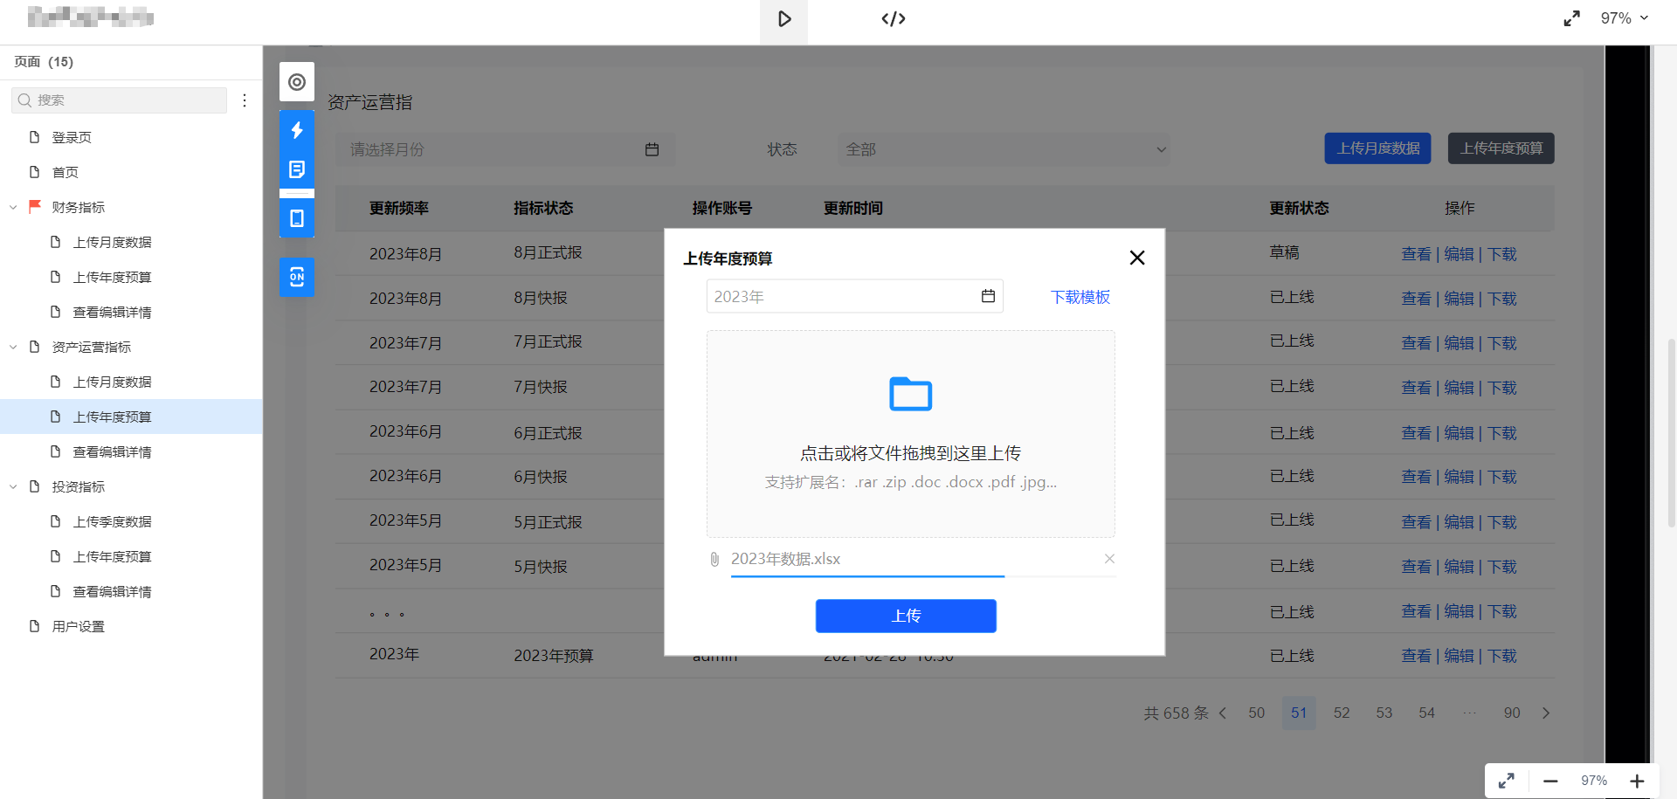
Task: Select the 用户设置 page
Action: click(78, 626)
